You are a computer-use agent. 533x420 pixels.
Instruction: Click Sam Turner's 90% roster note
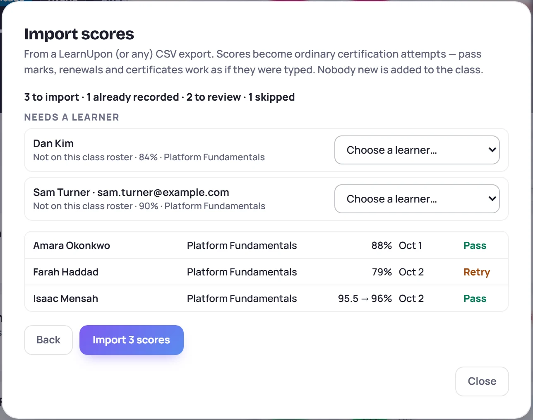click(149, 206)
